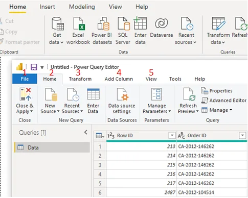This screenshot has width=248, height=198.
Task: Connect to Power BI datasets
Action: coord(102,31)
